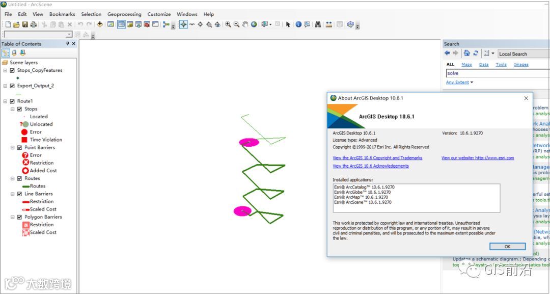Go to Search panel home
The image size is (550, 294).
[466, 54]
